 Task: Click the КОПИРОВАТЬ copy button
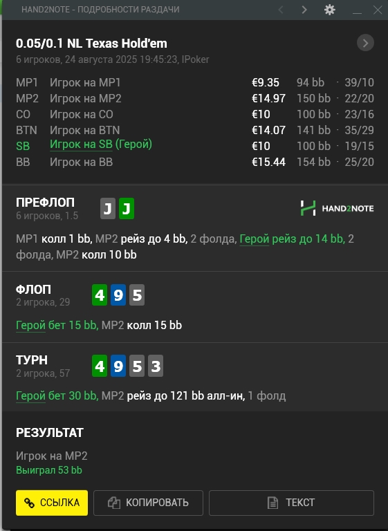point(148,503)
